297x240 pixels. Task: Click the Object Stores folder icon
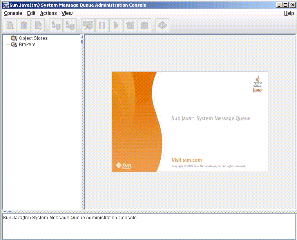14,38
